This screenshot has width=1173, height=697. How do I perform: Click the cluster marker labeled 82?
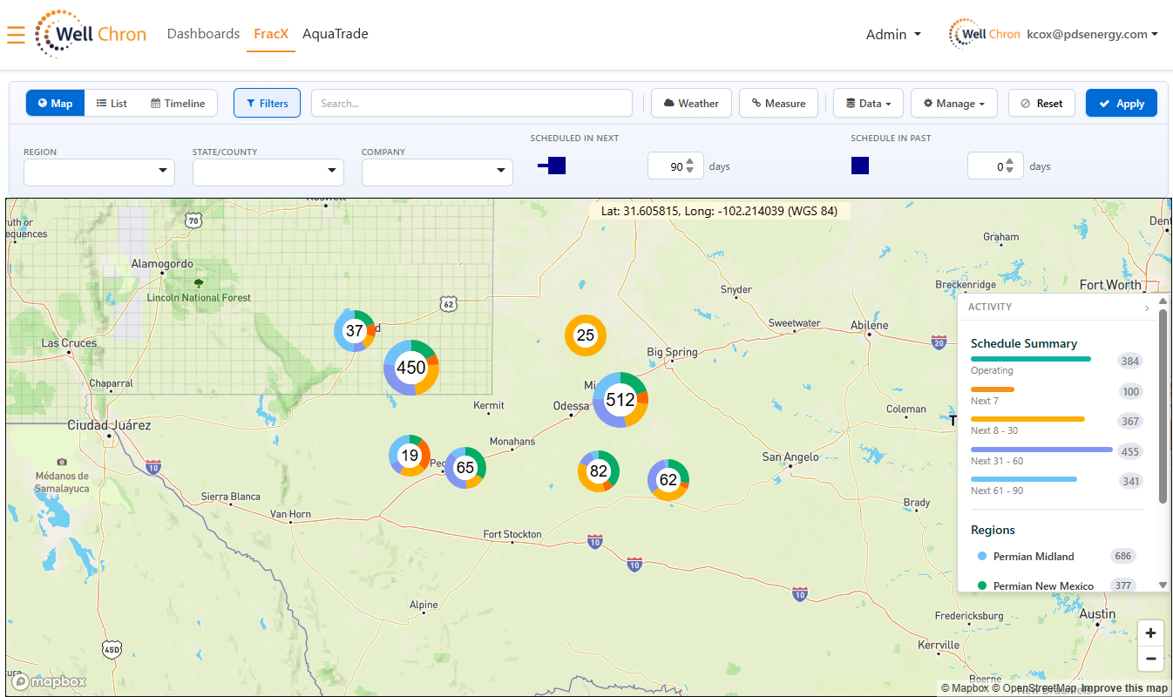click(x=599, y=471)
